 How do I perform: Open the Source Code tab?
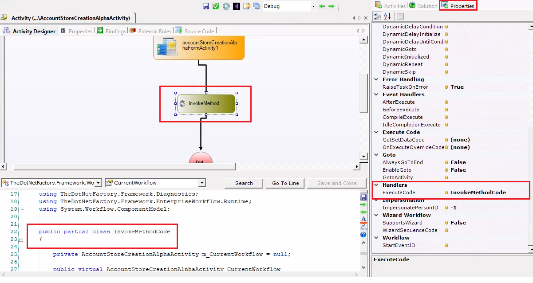click(x=194, y=31)
